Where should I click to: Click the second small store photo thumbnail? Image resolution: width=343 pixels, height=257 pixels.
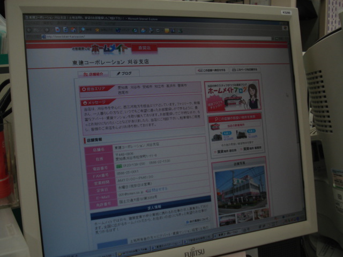point(245,216)
